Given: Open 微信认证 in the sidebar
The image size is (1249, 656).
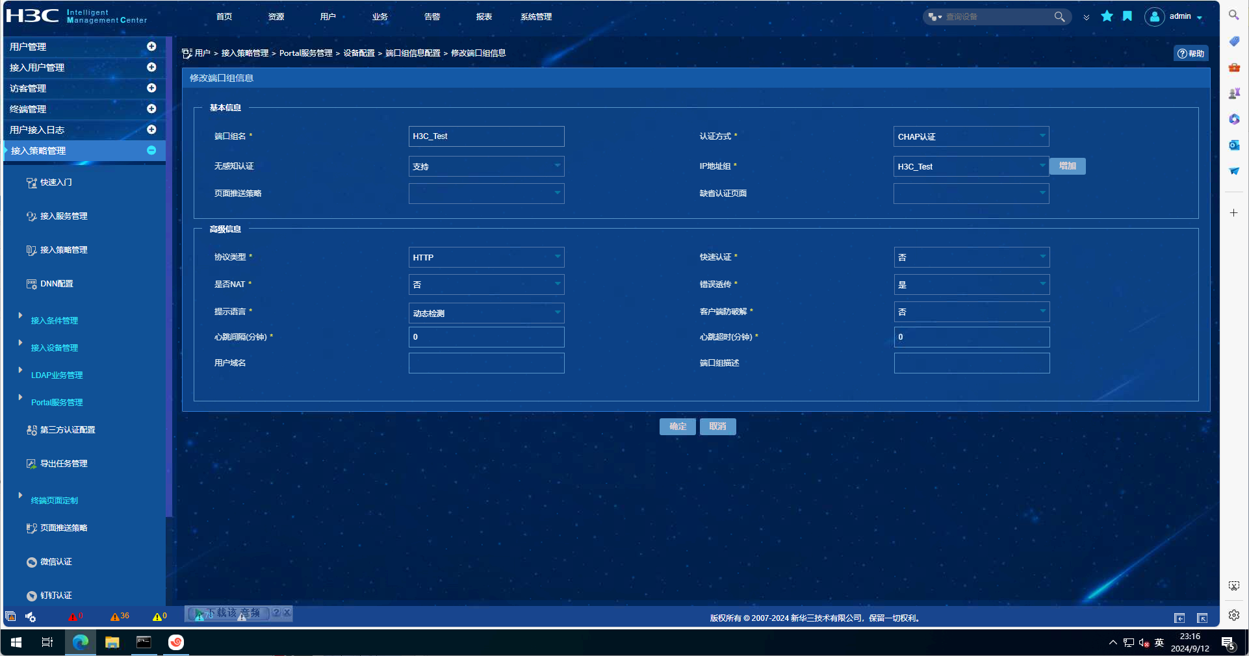Looking at the screenshot, I should pyautogui.click(x=56, y=562).
